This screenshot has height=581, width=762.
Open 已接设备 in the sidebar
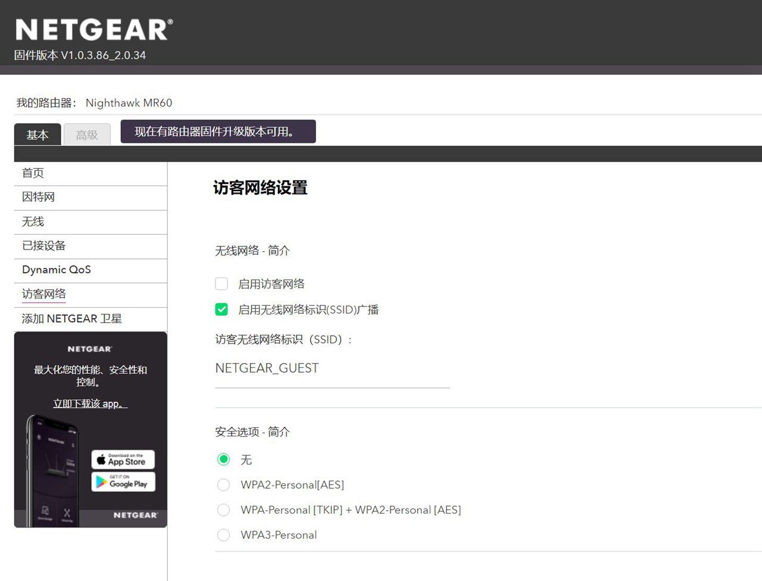[90, 246]
